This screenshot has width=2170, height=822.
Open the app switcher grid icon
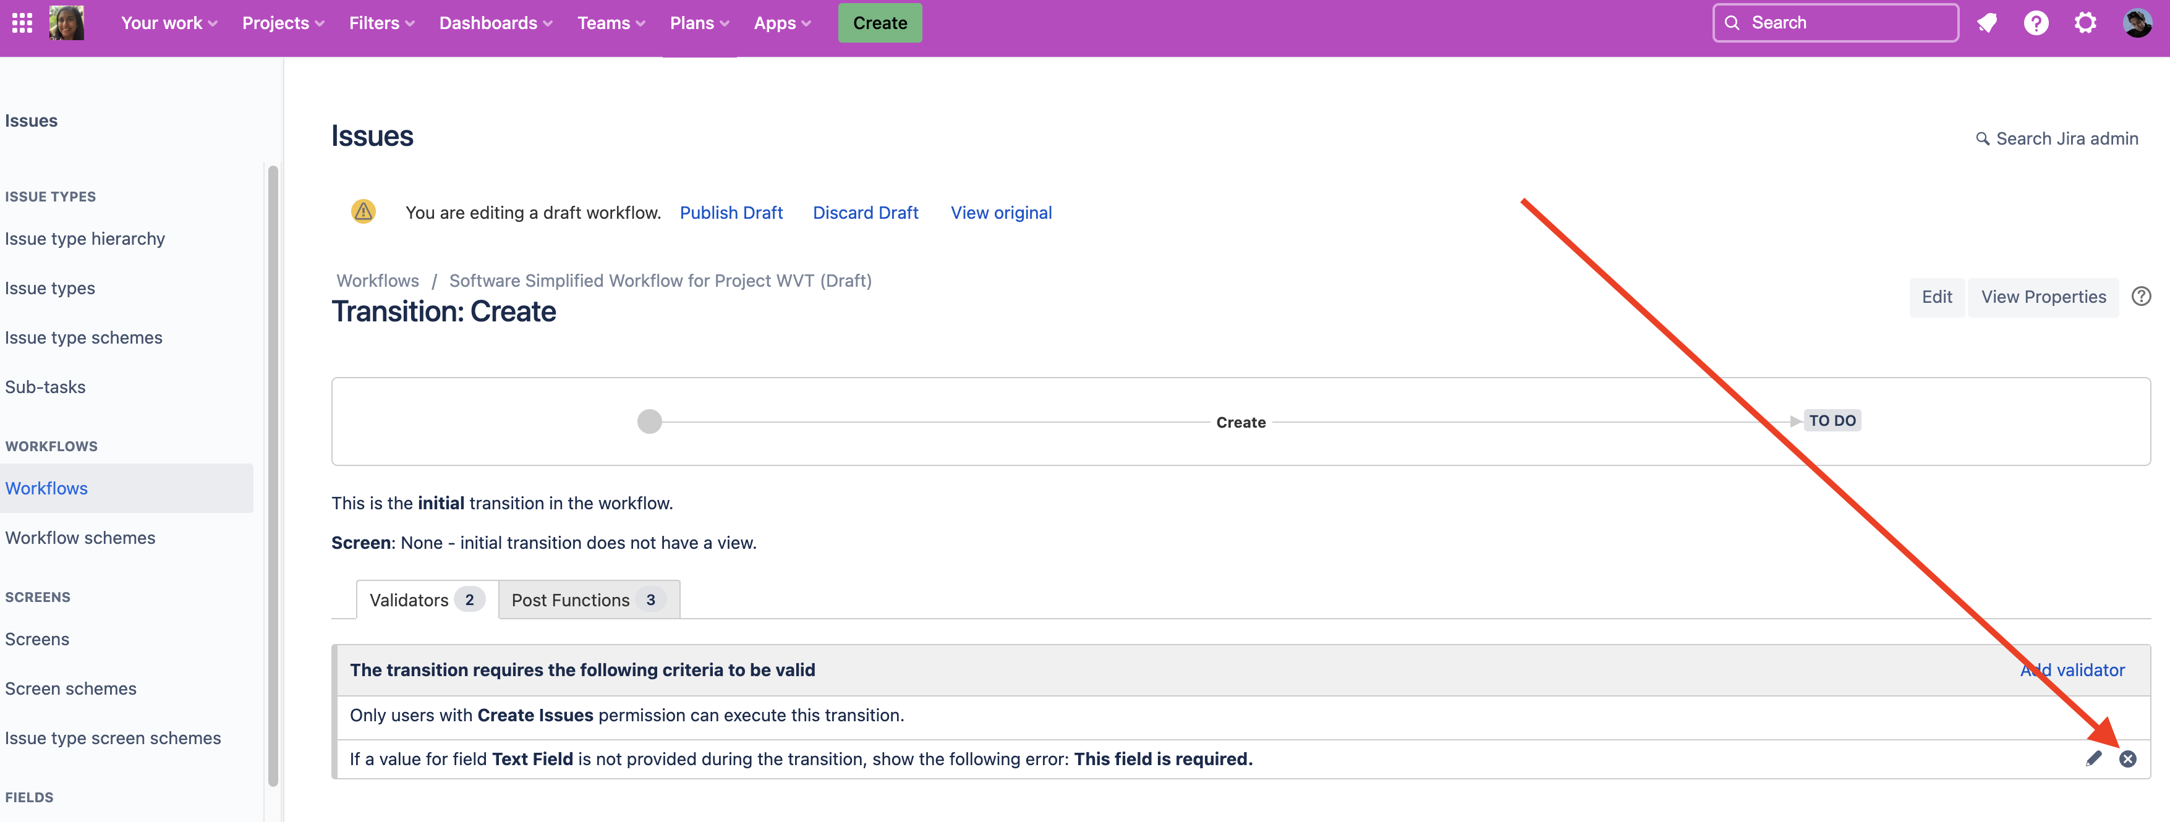pos(23,23)
